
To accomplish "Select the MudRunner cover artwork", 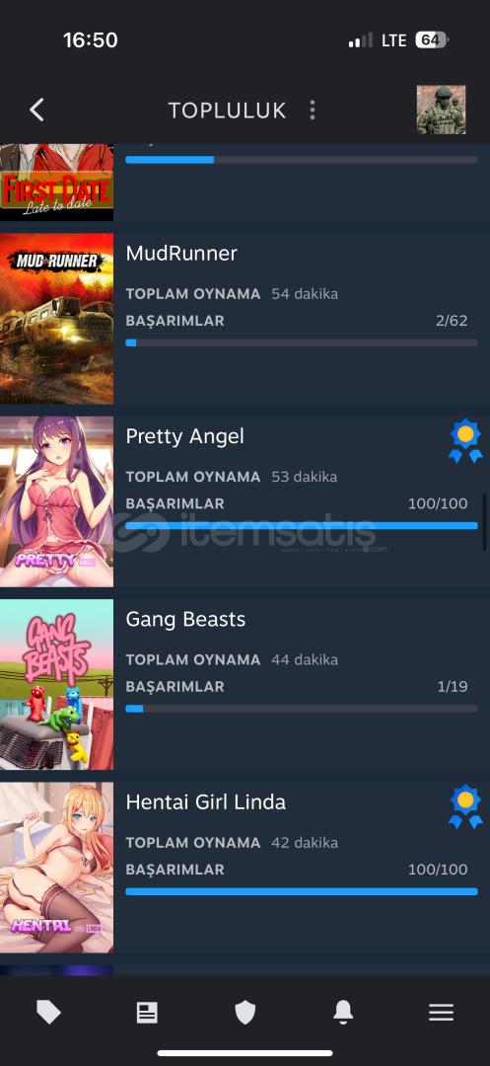I will pyautogui.click(x=57, y=319).
